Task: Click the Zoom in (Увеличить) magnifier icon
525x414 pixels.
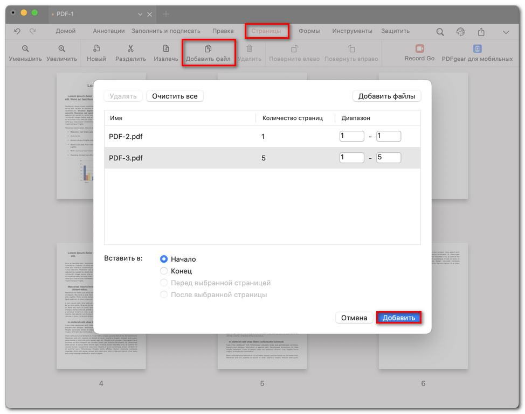Action: 61,49
